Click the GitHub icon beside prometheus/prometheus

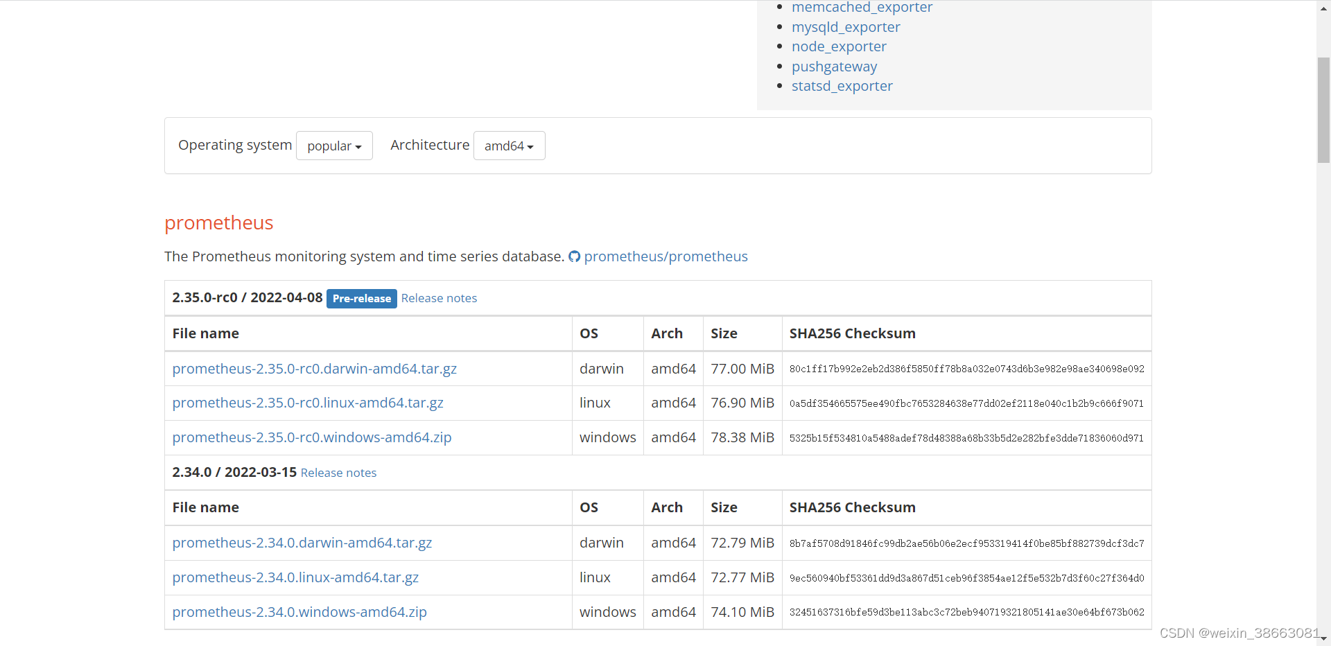(574, 256)
